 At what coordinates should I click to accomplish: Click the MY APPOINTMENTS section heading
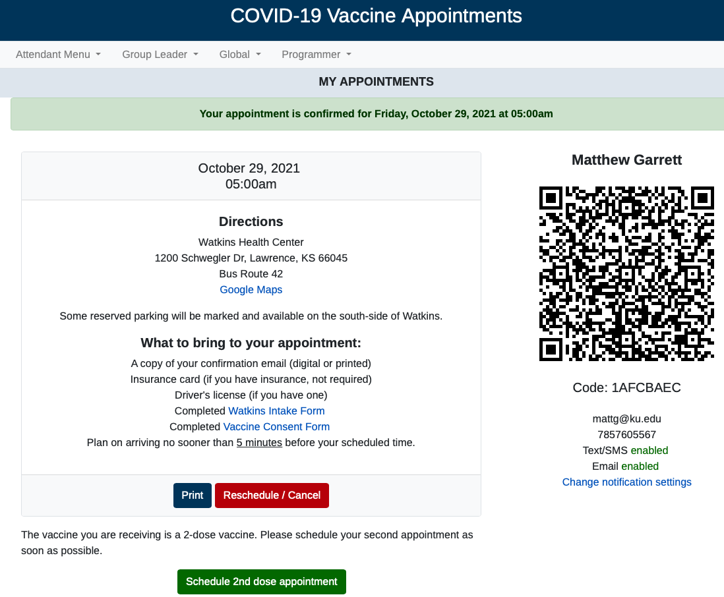(377, 82)
